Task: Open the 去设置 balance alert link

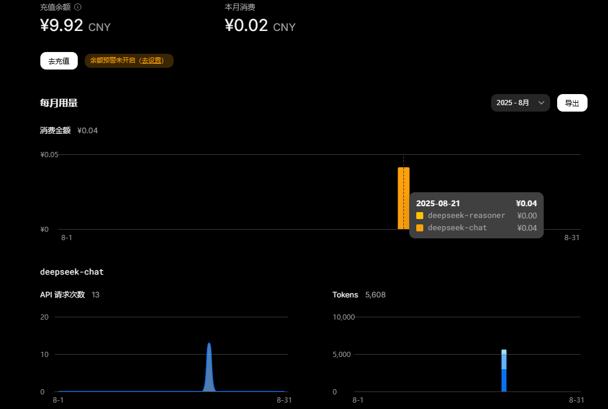Action: [x=151, y=61]
